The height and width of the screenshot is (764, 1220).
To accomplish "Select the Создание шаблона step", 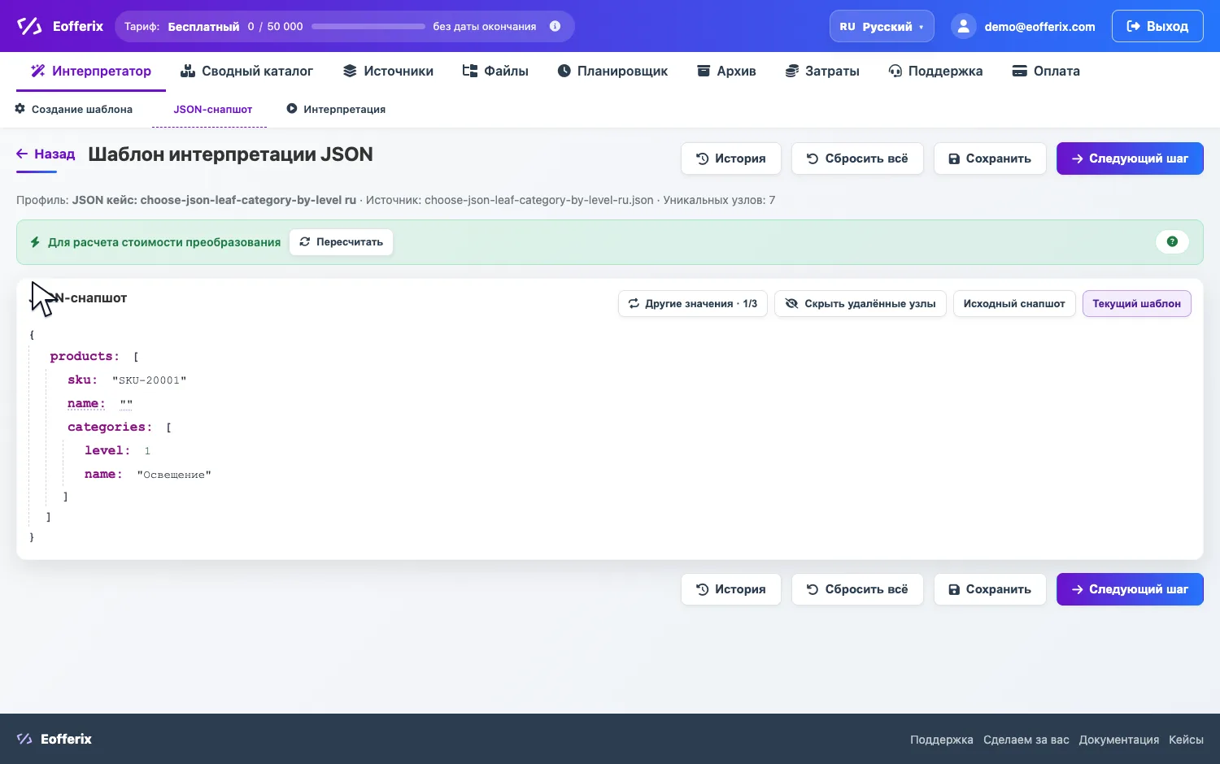I will [74, 109].
